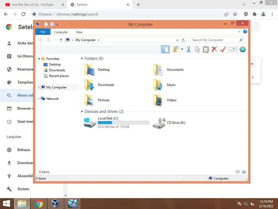
Task: Collapse Devices and drives group
Action: click(x=82, y=111)
